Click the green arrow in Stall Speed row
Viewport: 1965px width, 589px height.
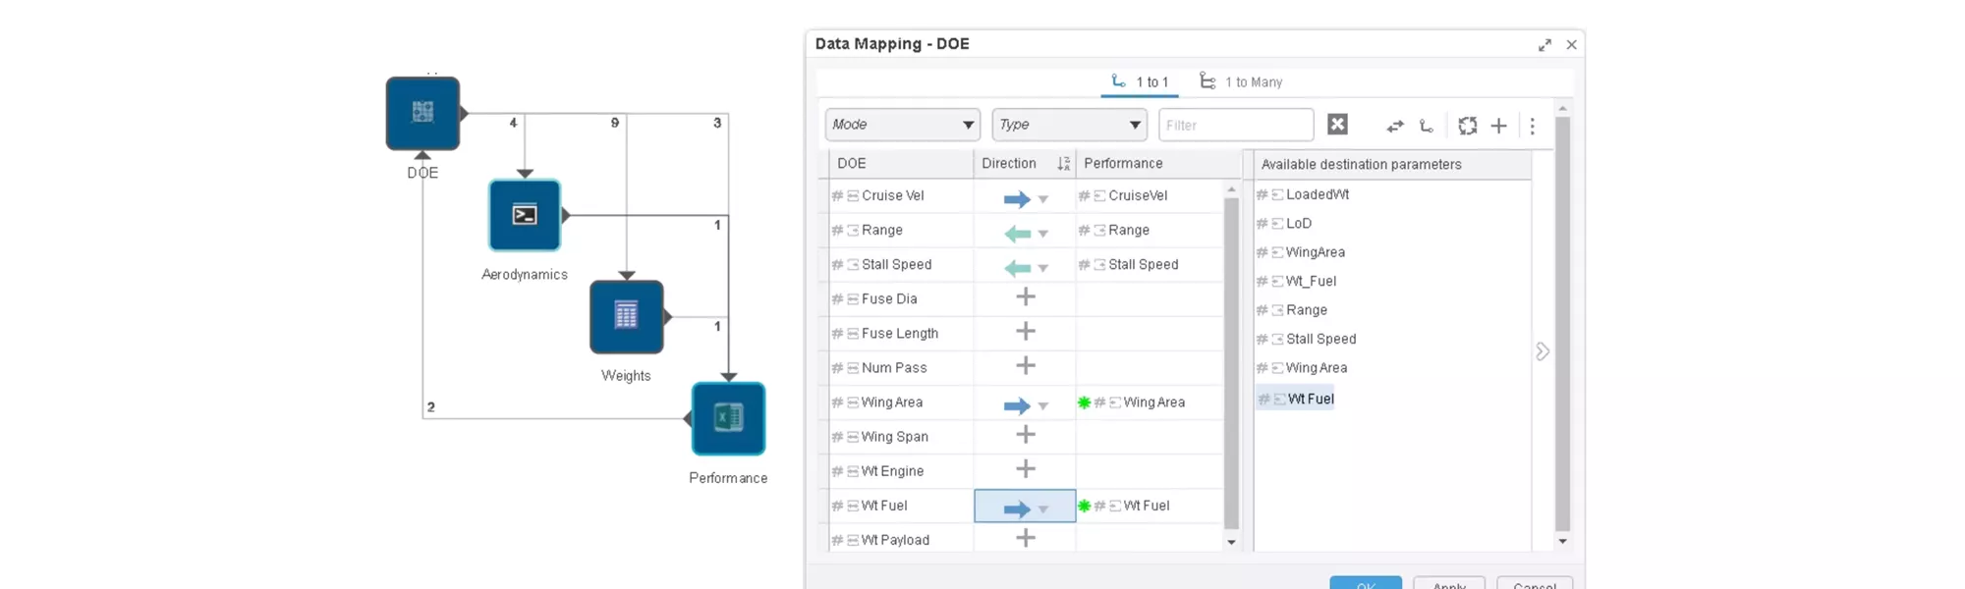click(1017, 268)
